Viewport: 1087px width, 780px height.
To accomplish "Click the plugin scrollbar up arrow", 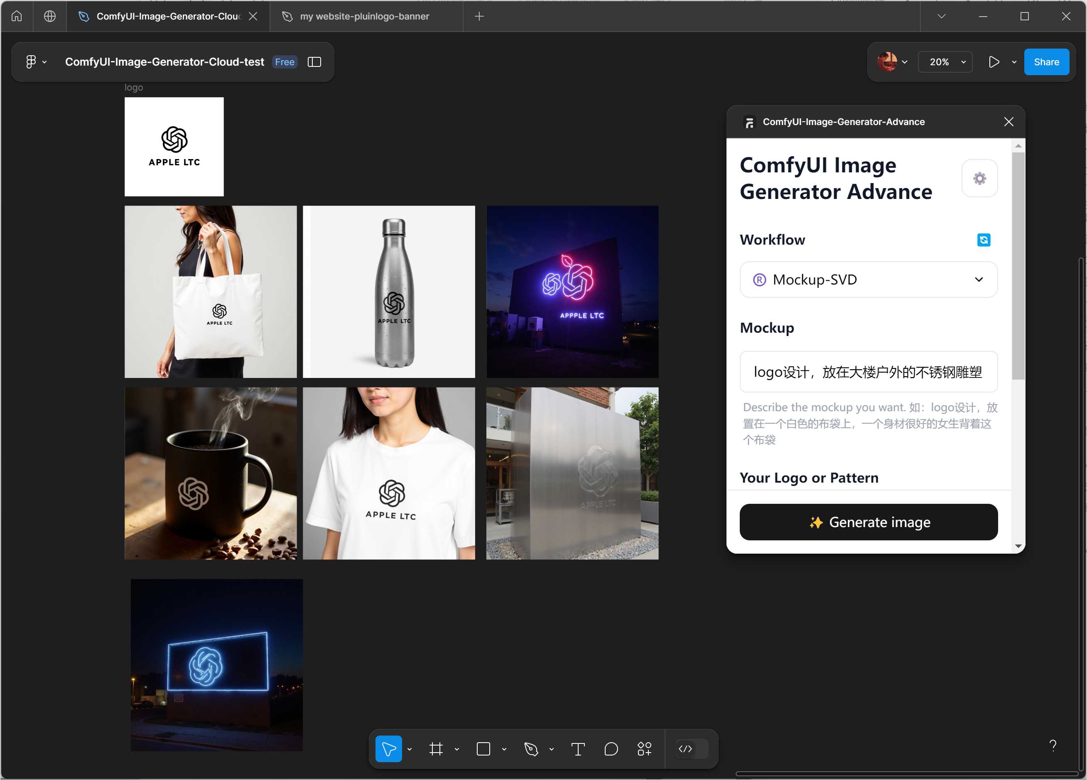I will (1018, 146).
